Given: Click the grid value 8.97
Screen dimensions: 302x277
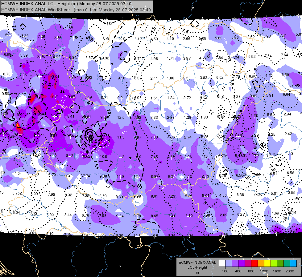Looking at the screenshot, I should pyautogui.click(x=155, y=176).
